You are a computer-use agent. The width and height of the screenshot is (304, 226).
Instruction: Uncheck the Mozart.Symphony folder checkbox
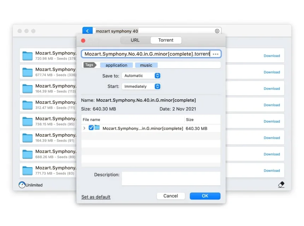pos(91,128)
